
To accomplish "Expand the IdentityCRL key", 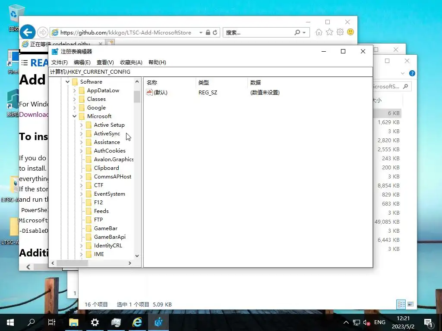I will click(81, 246).
